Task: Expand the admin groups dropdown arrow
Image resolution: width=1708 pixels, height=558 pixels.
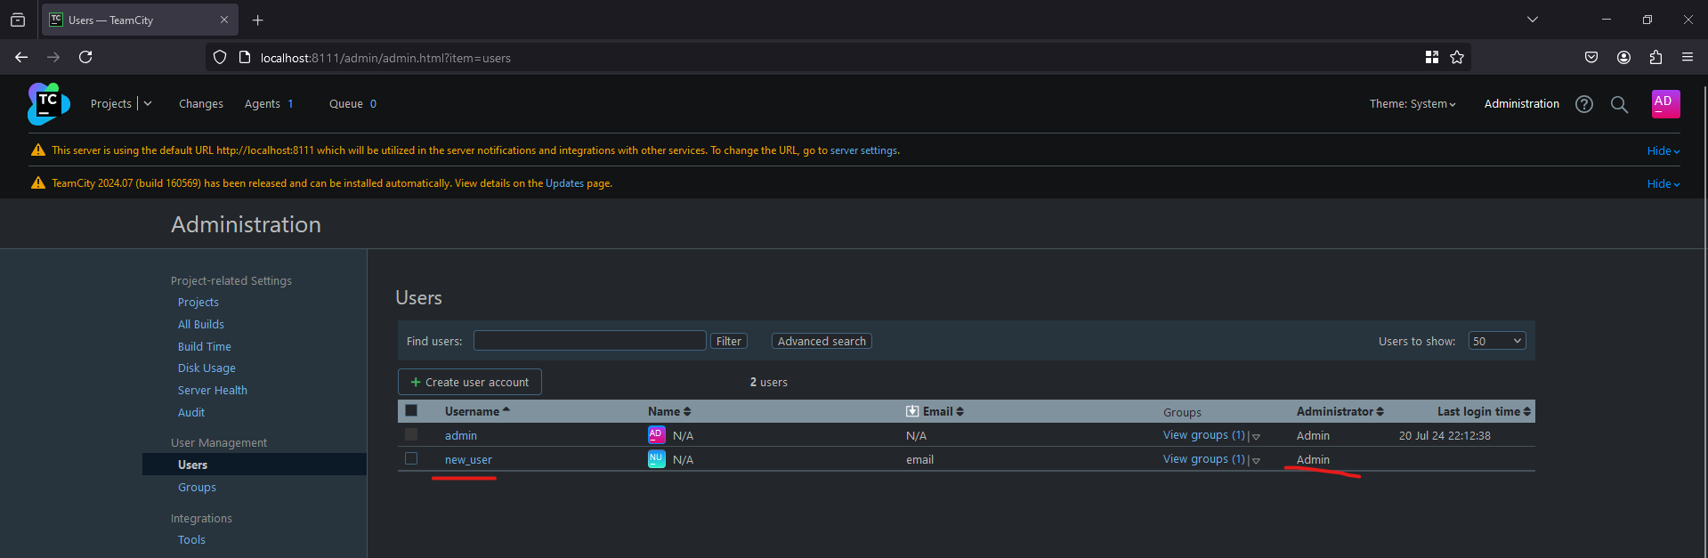Action: (1256, 437)
